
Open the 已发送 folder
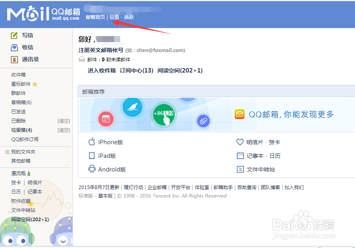(x=18, y=112)
